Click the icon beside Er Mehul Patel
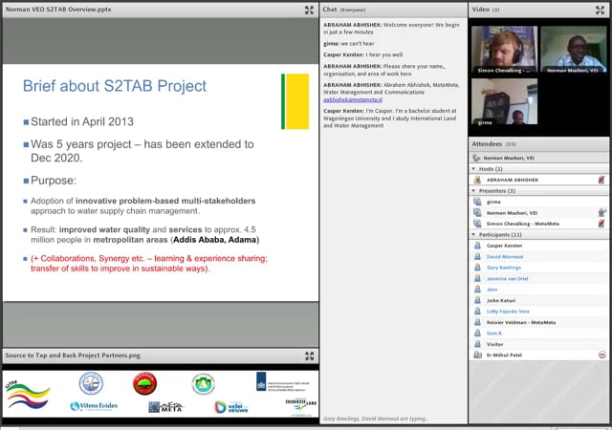612x430 pixels. pos(477,355)
